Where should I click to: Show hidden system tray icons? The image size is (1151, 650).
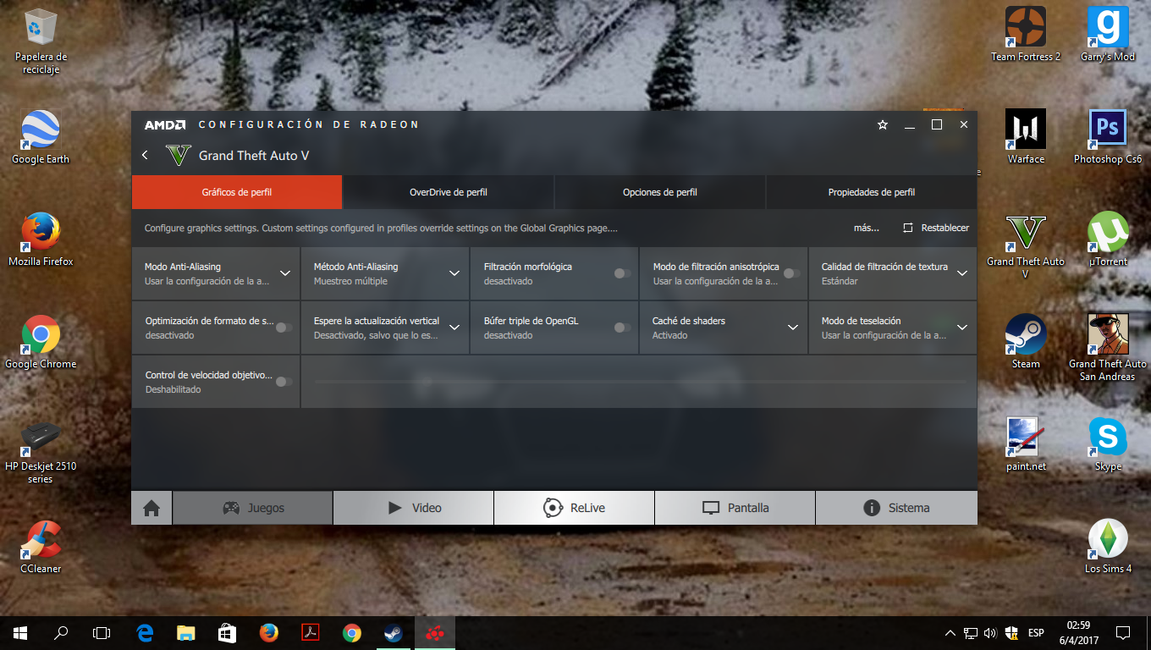(x=950, y=632)
